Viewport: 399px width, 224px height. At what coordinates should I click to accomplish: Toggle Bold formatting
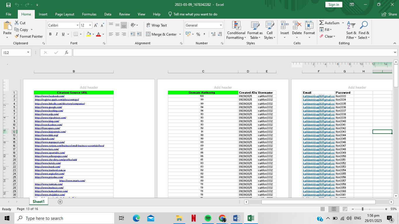[50, 34]
